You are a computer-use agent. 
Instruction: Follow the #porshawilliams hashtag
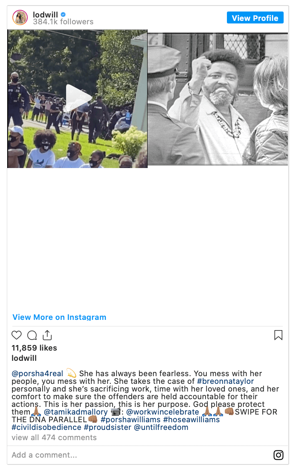[x=131, y=420]
